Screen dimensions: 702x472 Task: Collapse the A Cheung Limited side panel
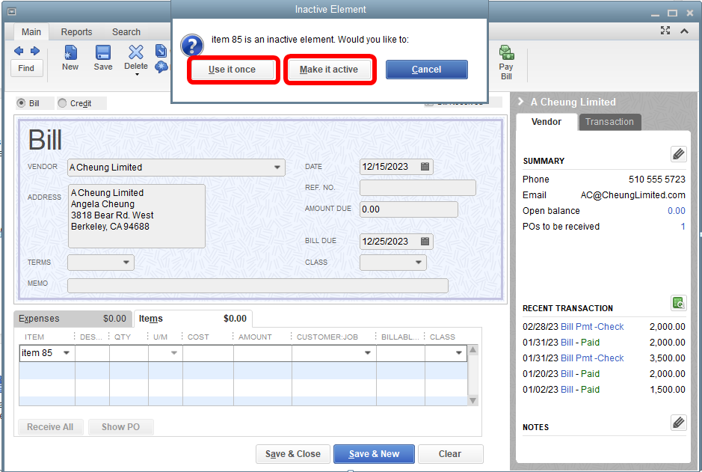(521, 102)
